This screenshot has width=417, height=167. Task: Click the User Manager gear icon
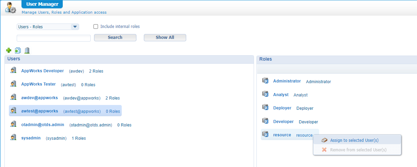(11, 7)
